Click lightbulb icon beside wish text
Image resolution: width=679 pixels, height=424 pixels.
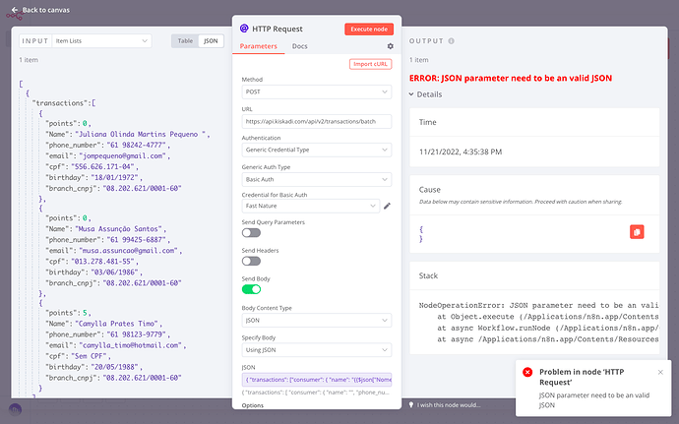point(411,405)
